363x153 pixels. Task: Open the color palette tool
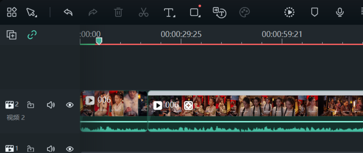(x=245, y=12)
